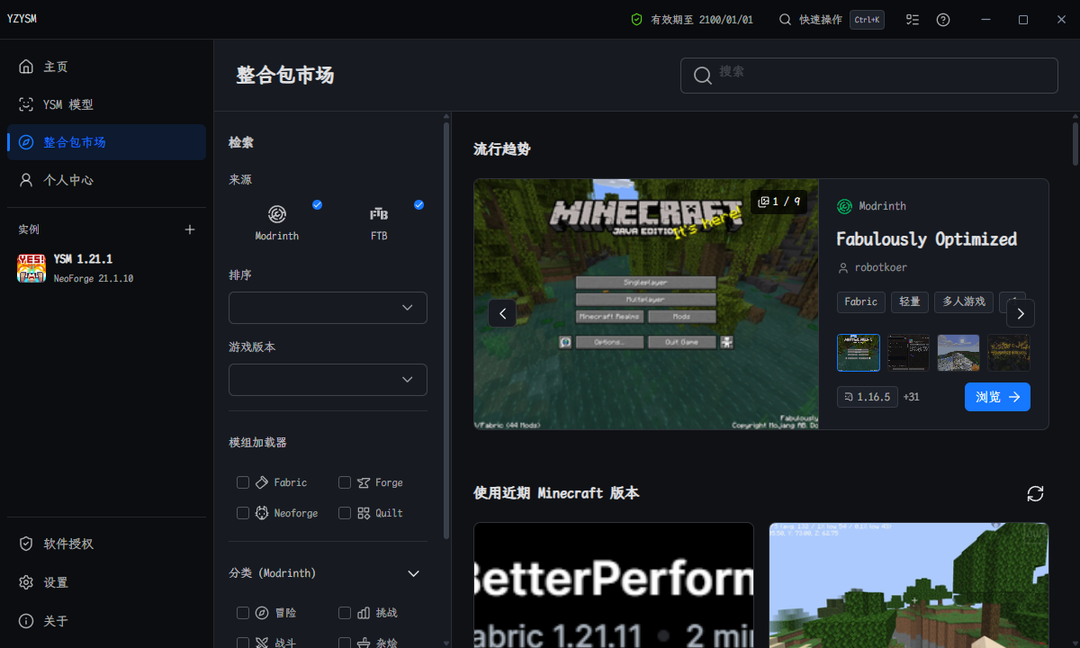Screen dimensions: 1080x648
Task: Click the Modrinth logo in featured card
Action: coord(844,206)
